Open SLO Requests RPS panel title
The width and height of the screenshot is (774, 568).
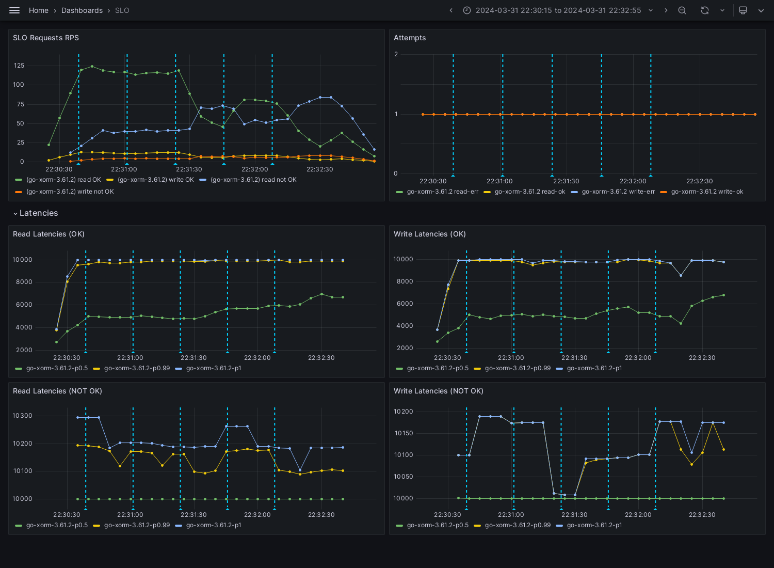point(46,38)
